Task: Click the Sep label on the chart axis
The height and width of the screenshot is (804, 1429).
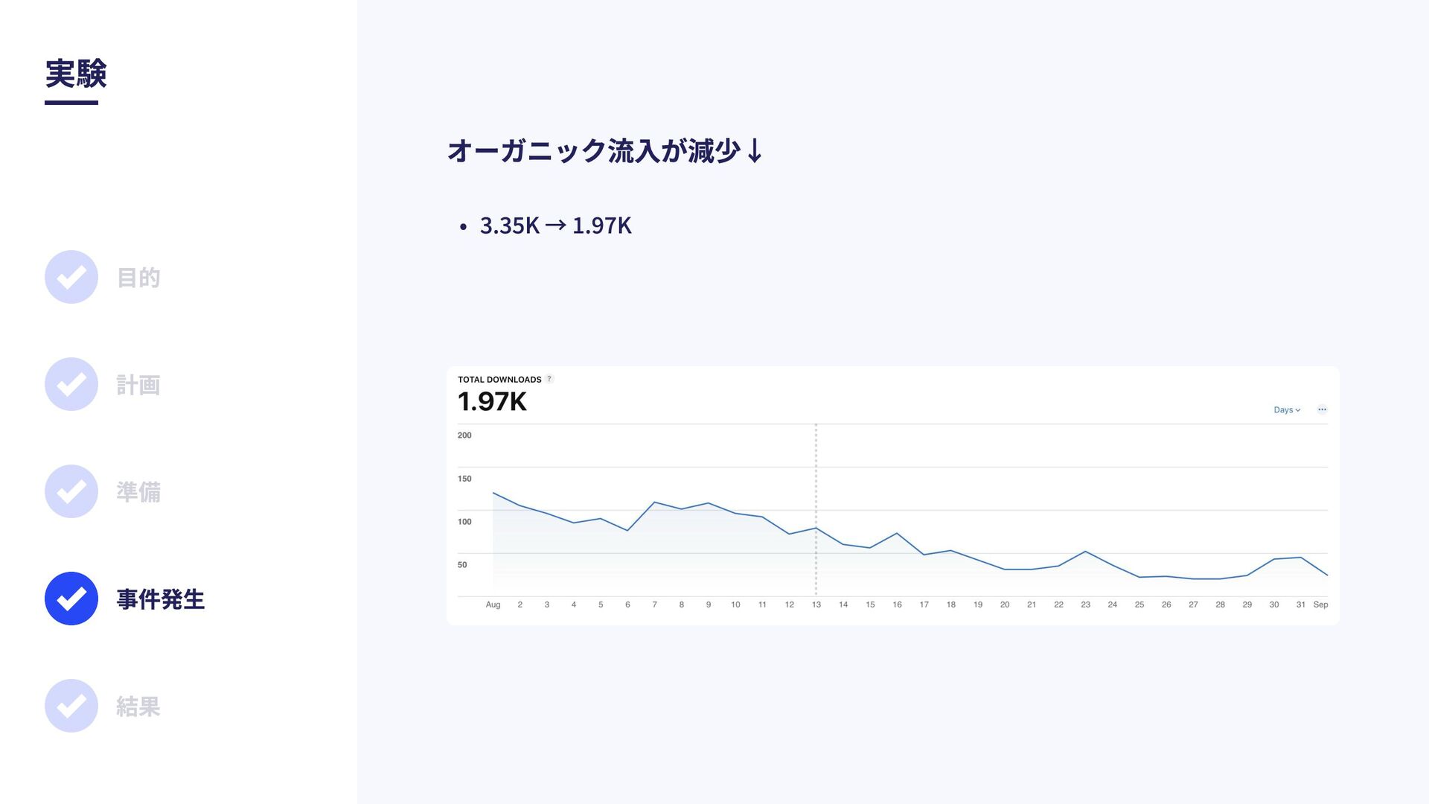Action: pos(1320,604)
